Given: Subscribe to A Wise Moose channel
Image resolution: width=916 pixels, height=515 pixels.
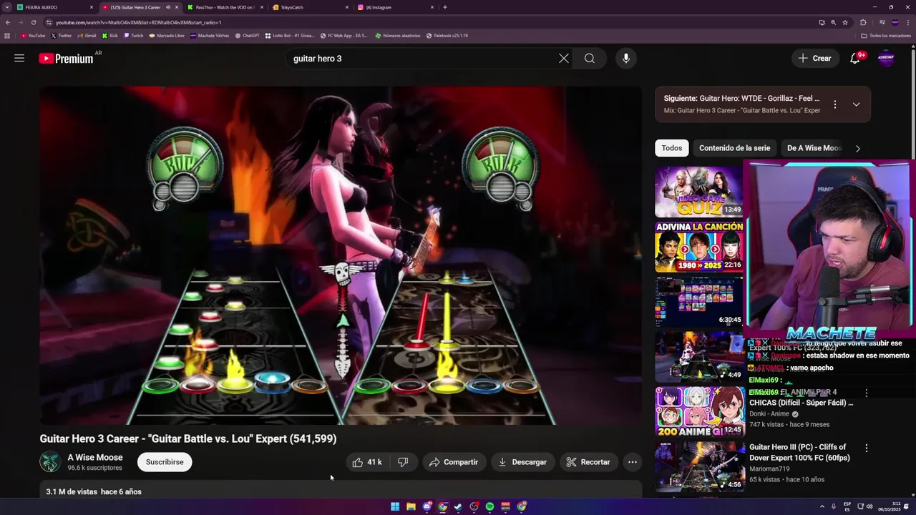Looking at the screenshot, I should (165, 462).
